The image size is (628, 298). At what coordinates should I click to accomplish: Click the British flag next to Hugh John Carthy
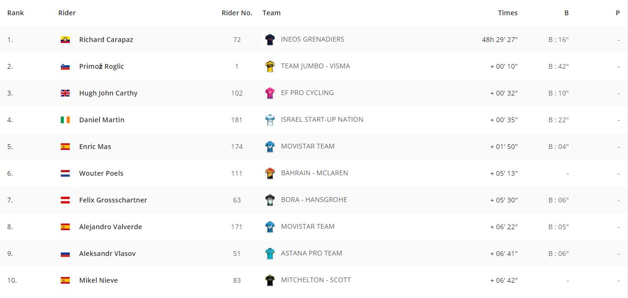tap(65, 93)
